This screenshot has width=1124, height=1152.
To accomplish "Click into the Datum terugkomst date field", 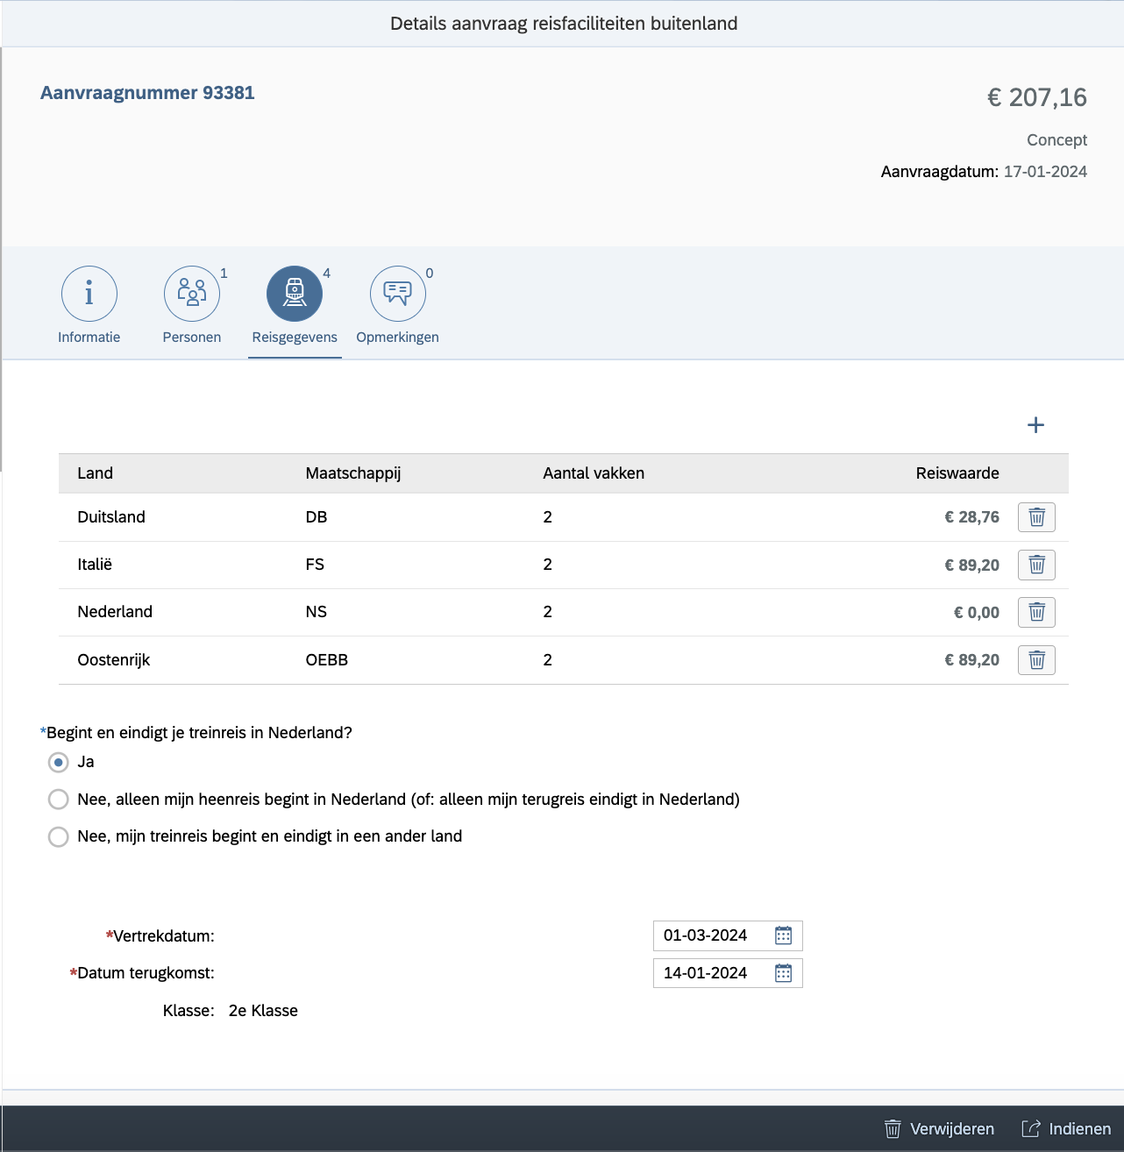I will pos(710,973).
